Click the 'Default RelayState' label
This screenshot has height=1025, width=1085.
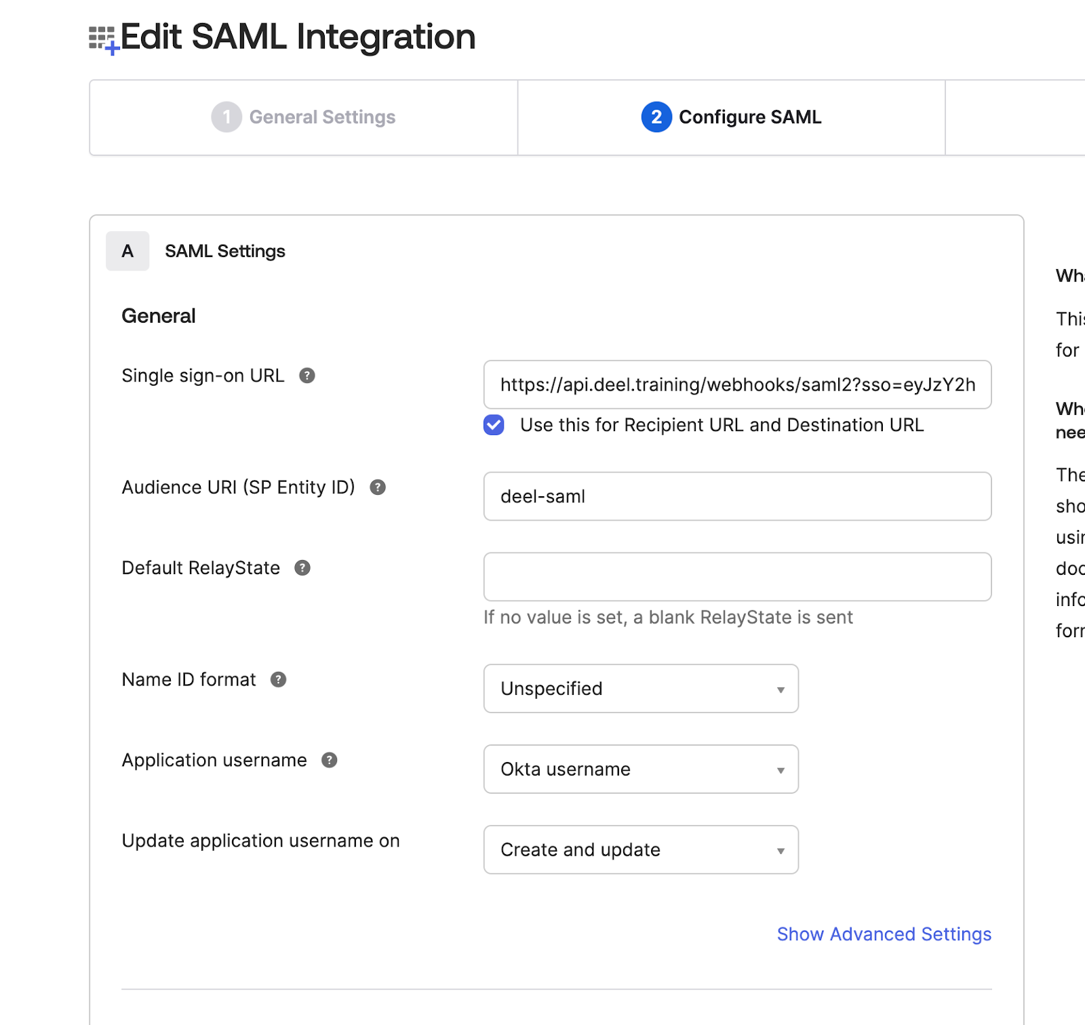pyautogui.click(x=201, y=568)
